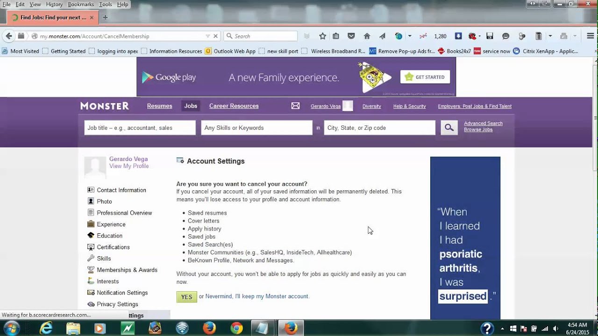Click the Pocket save icon

tap(351, 36)
